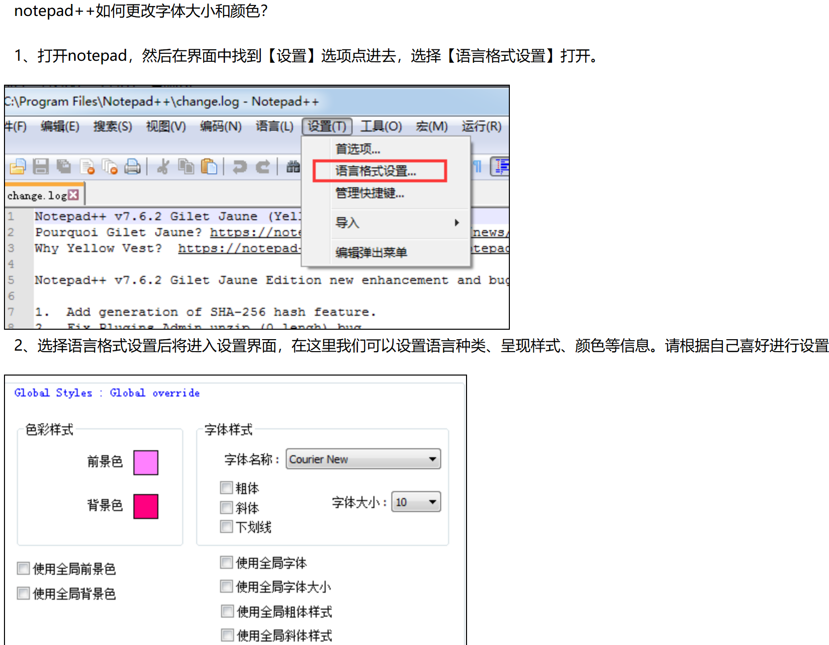Viewport: 829px width, 645px height.
Task: Open the 语言(L) menu
Action: coord(274,127)
